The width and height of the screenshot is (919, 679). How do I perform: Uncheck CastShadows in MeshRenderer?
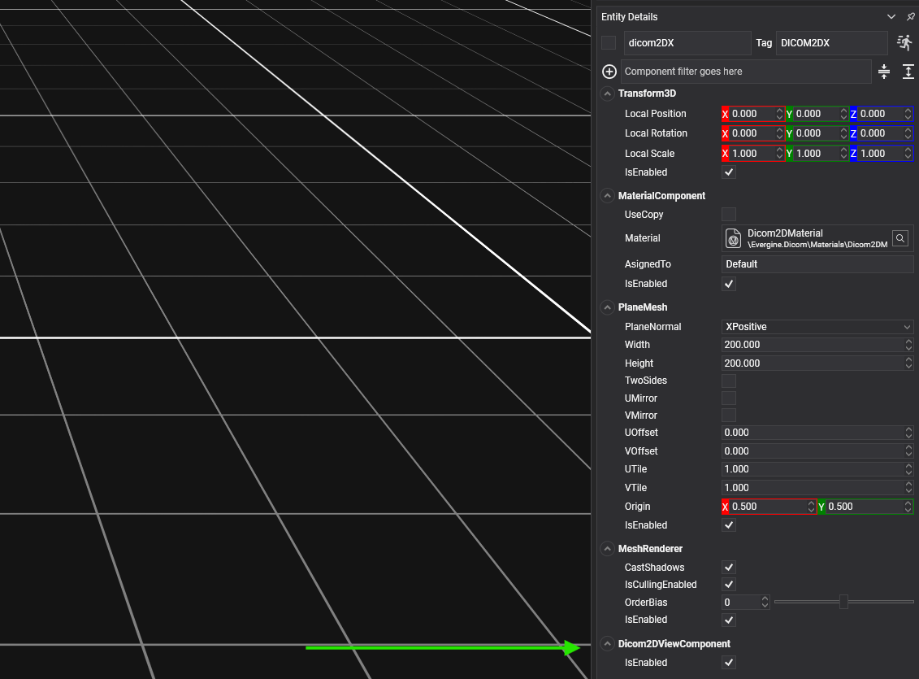click(x=729, y=568)
